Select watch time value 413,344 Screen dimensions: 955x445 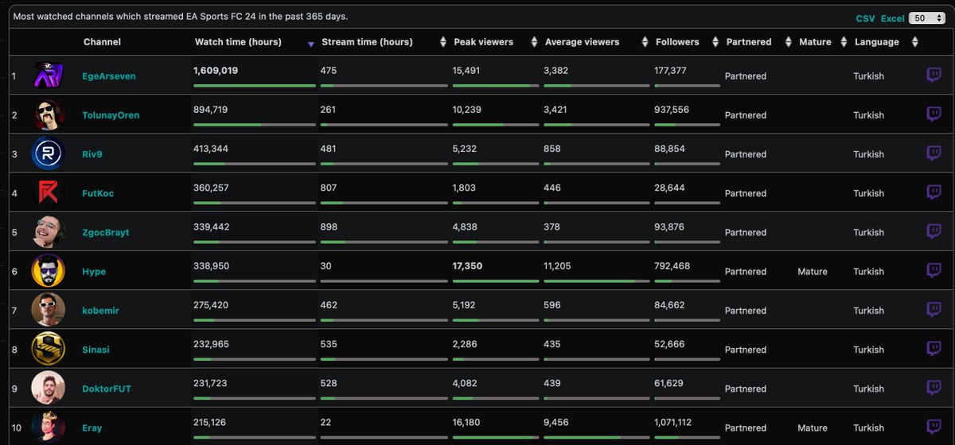(x=211, y=149)
